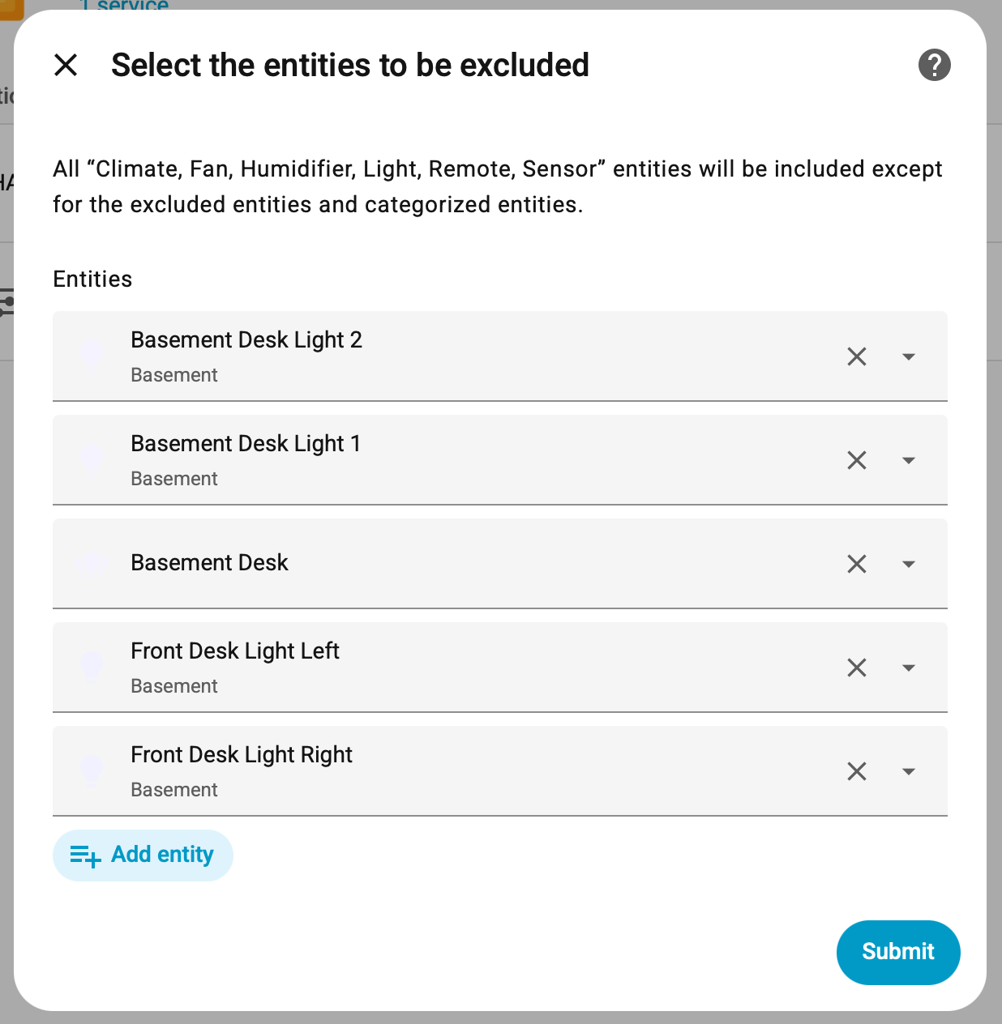
Task: Click the Basement Desk Light 1 light bulb icon
Action: point(92,460)
